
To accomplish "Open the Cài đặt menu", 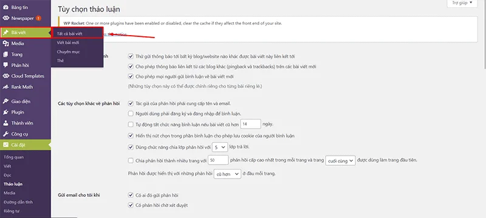I will pos(26,145).
